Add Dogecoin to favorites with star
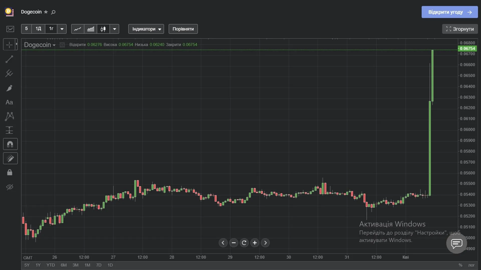Image resolution: width=481 pixels, height=270 pixels. (46, 12)
